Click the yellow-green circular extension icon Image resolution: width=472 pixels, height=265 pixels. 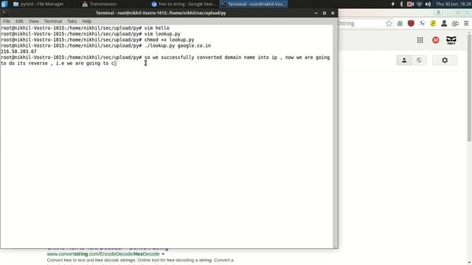pos(433,23)
